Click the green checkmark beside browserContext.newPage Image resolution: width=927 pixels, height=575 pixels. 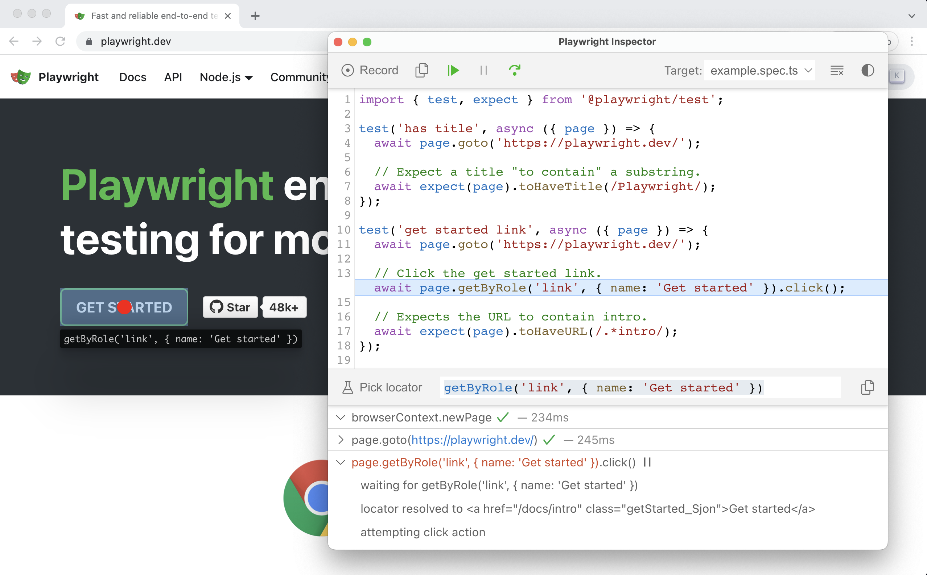(x=503, y=417)
